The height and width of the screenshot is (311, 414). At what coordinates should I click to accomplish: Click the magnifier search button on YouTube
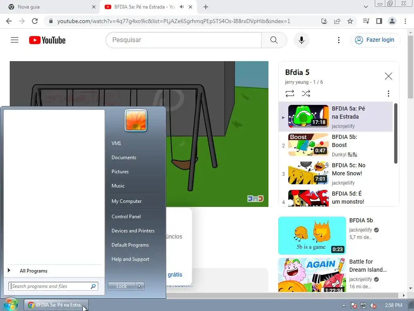[x=274, y=40]
